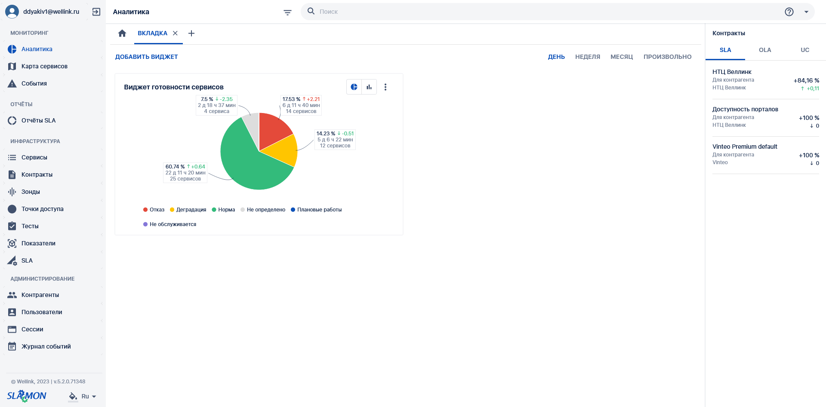Switch widget to pie chart view
826x407 pixels.
point(354,87)
